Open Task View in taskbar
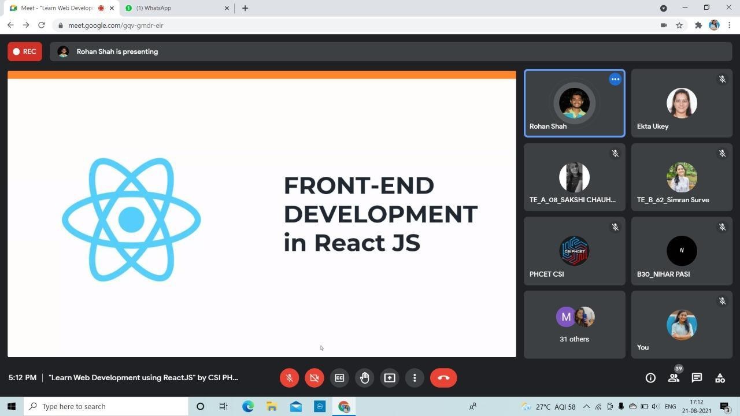This screenshot has height=416, width=740. pos(224,407)
